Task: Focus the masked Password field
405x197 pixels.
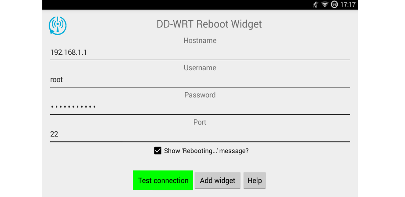Action: (200, 107)
